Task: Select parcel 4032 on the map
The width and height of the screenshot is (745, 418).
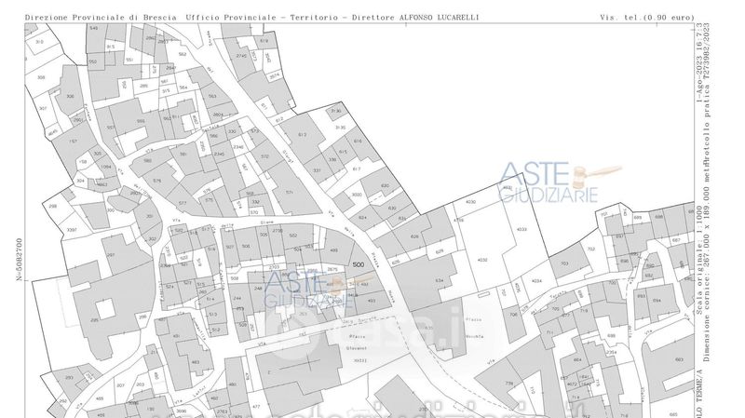Action: tap(481, 260)
